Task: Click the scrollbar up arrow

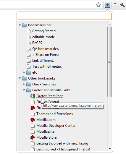Action: pos(110,24)
